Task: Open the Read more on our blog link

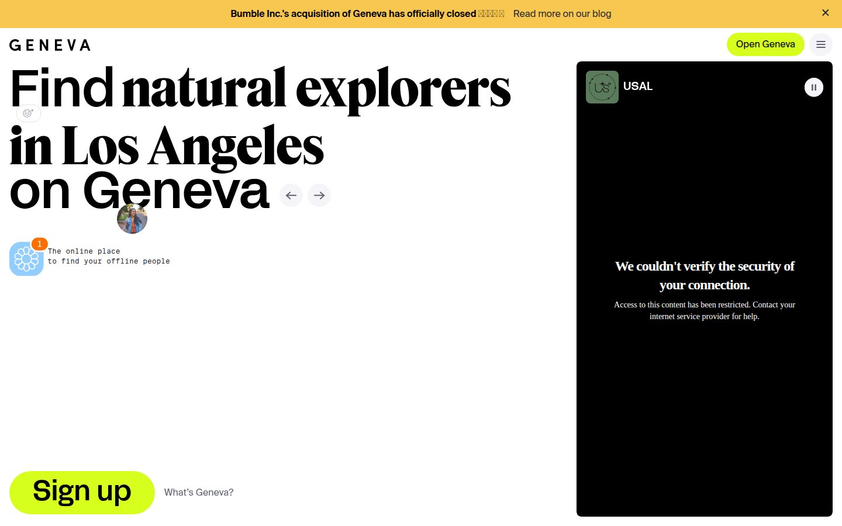Action: tap(562, 13)
